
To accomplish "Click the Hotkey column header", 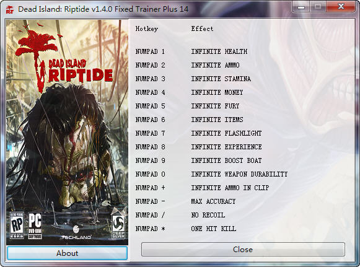I will coord(147,29).
